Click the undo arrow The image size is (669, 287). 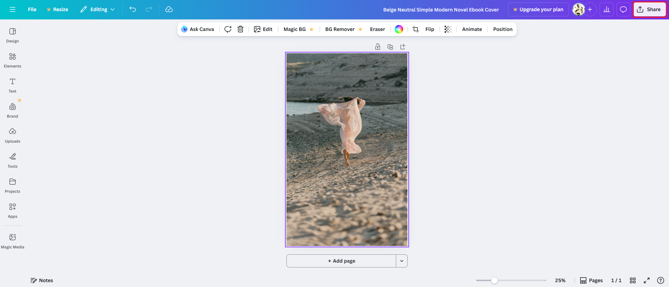tap(133, 9)
